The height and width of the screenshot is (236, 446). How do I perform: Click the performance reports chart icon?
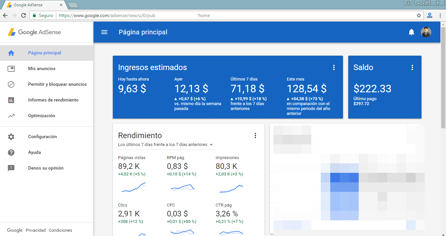11,100
